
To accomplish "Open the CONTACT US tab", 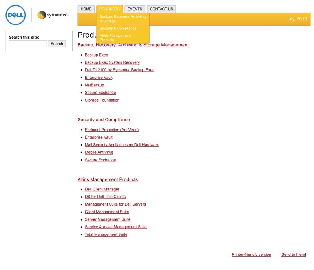I will pos(161,9).
